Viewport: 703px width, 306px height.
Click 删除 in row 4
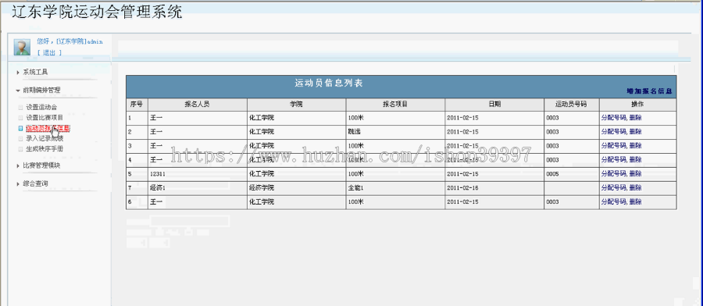(x=635, y=159)
